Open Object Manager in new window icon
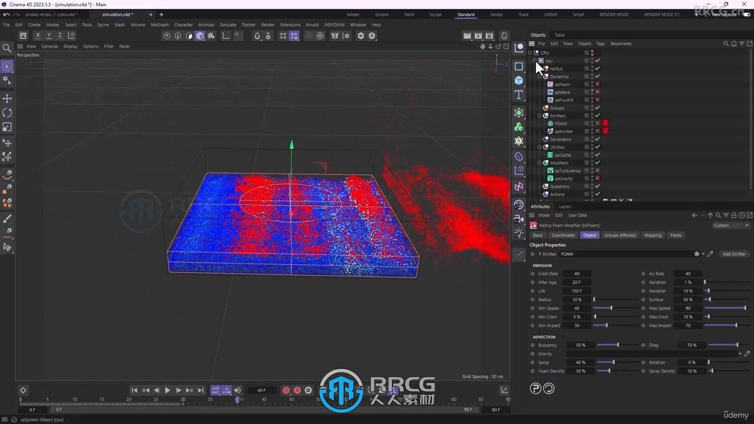754x424 pixels. click(749, 44)
